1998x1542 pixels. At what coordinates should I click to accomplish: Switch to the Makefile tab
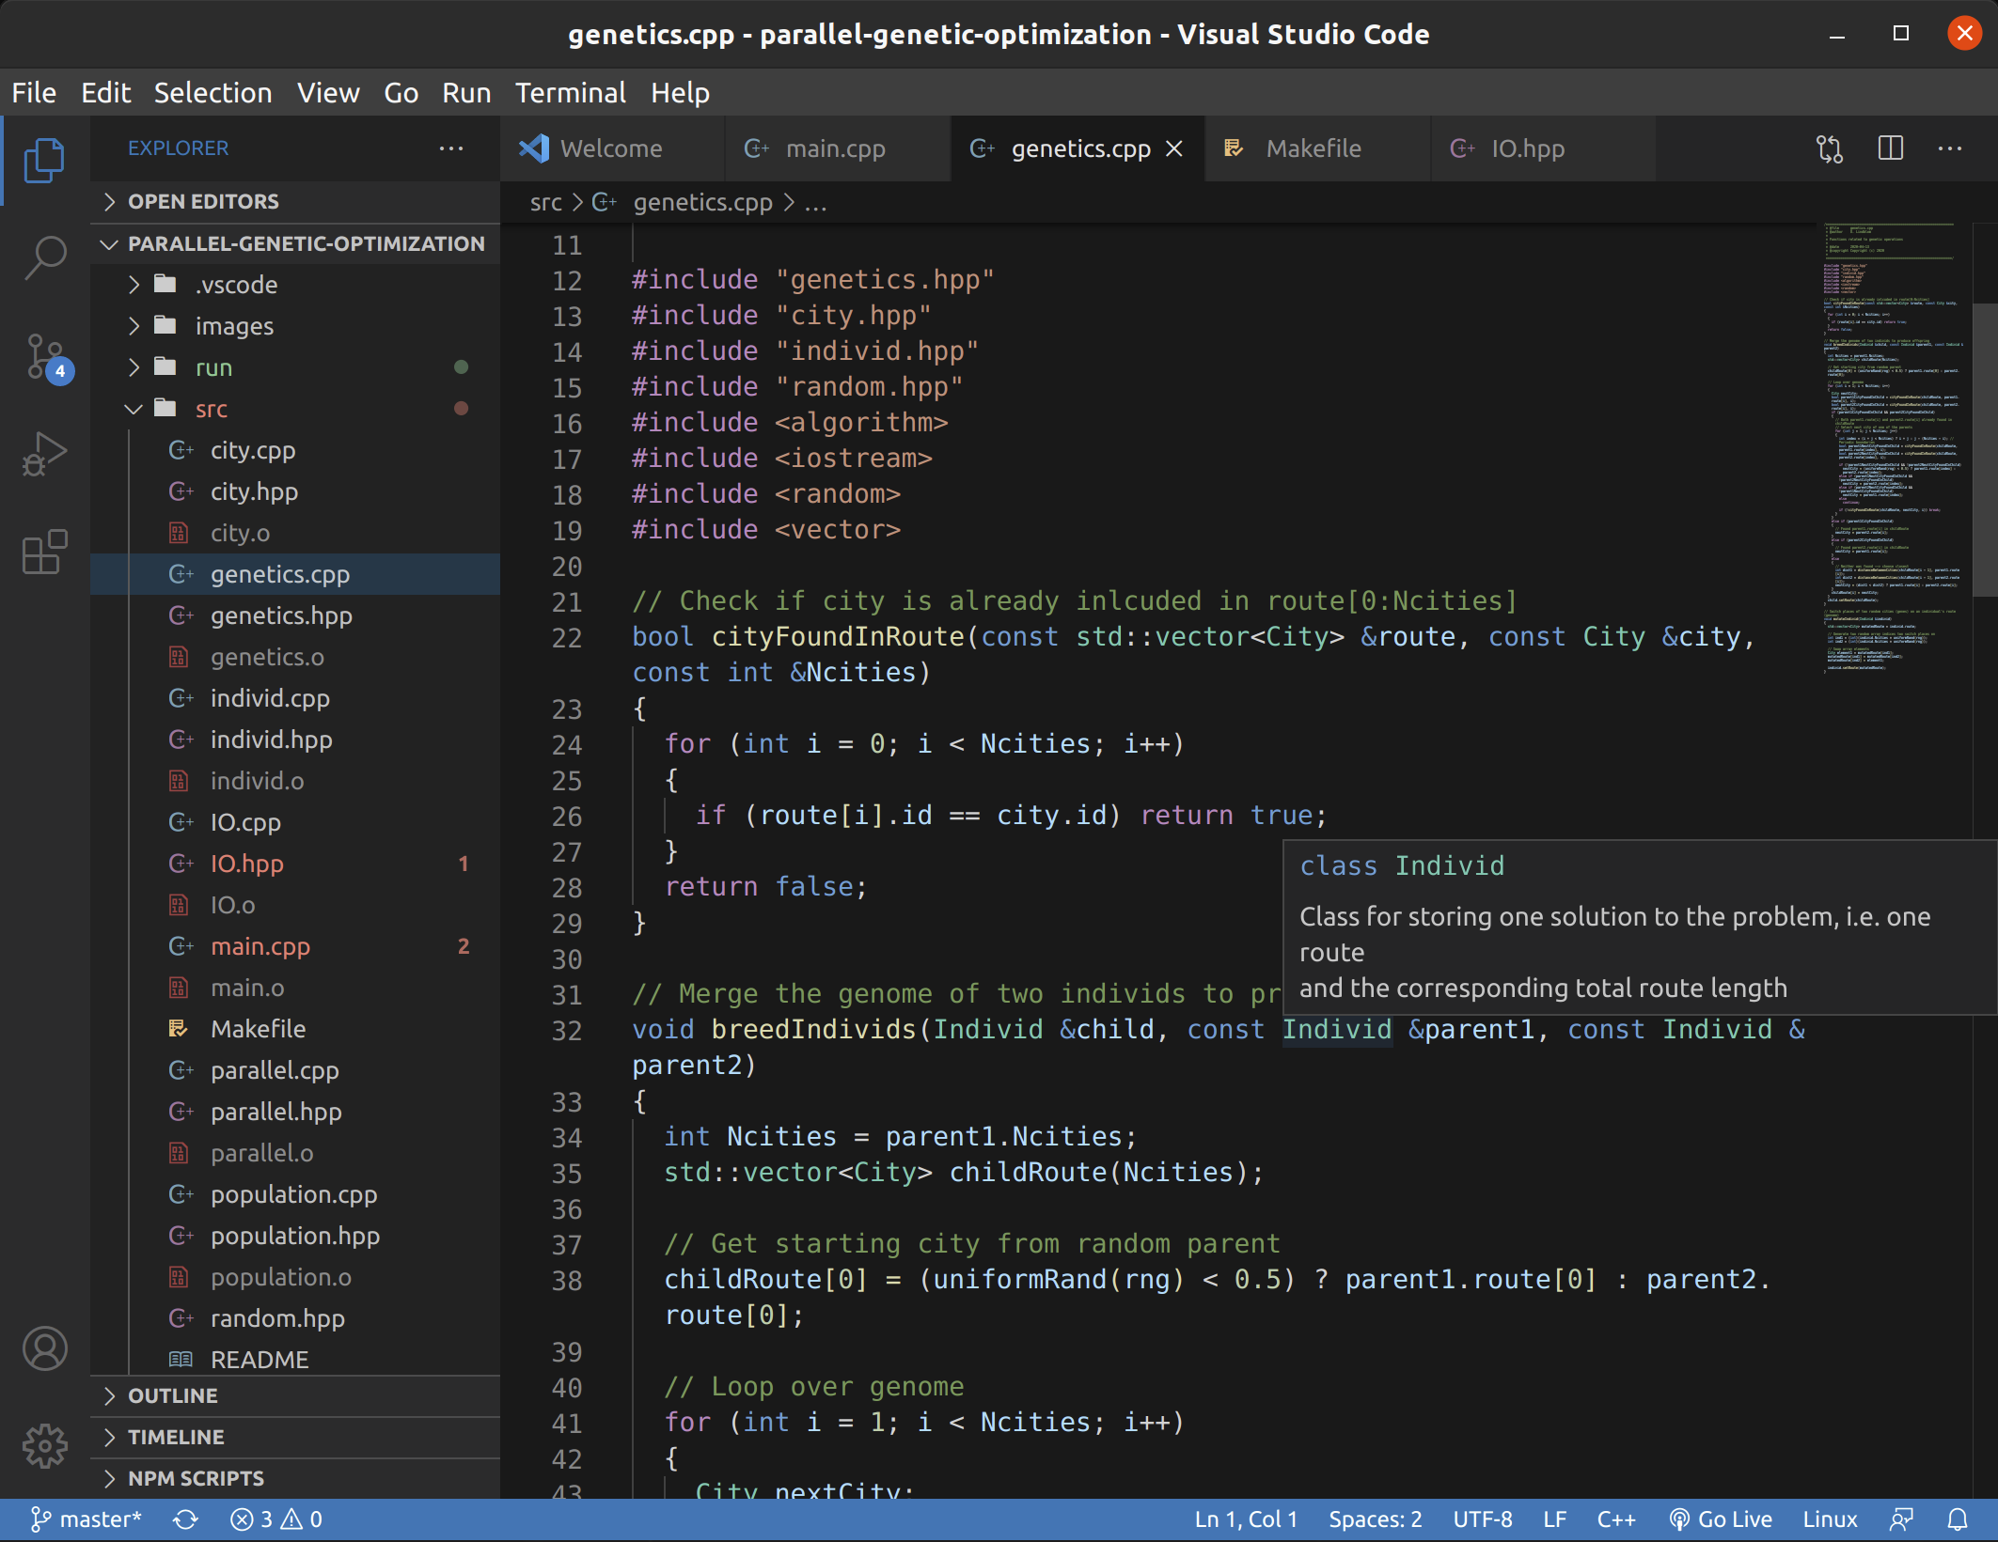pos(1313,148)
